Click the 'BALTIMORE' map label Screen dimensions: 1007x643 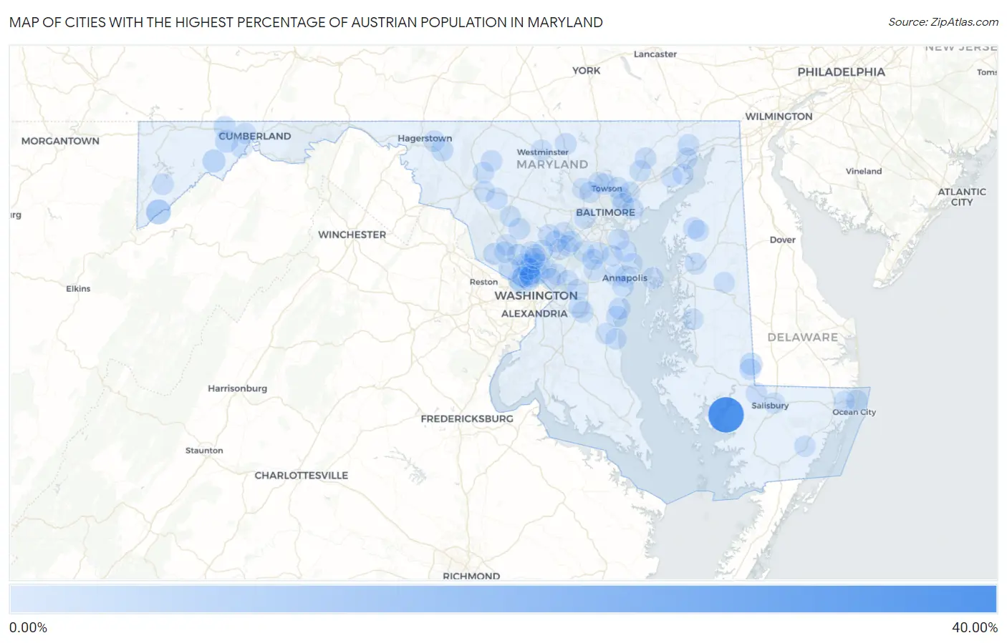pos(605,212)
